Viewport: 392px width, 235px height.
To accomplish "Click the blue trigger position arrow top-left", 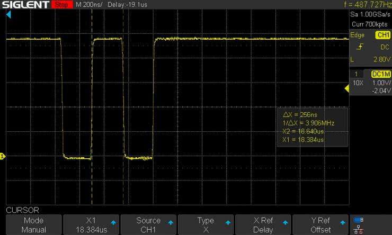I will [x=8, y=15].
